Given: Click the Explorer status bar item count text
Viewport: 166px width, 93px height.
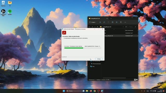Looking at the screenshot, I should tap(92, 80).
